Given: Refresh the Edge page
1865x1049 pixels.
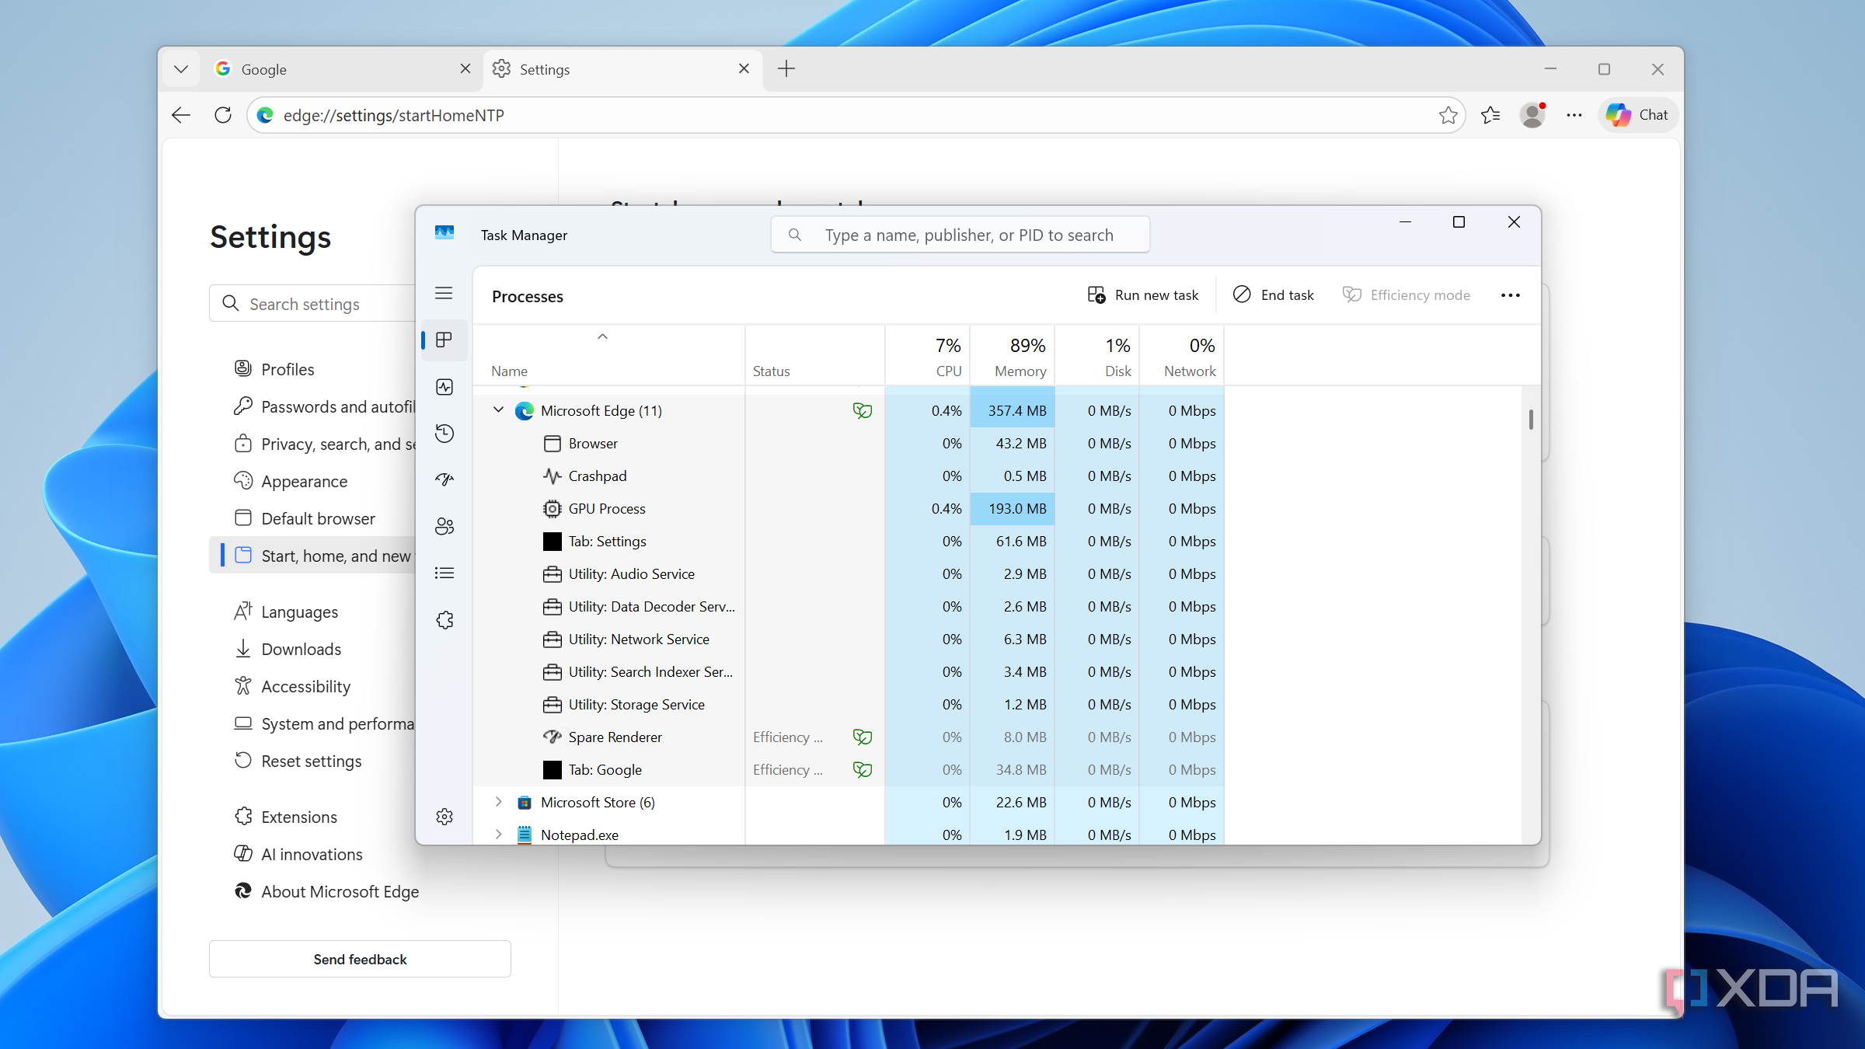Looking at the screenshot, I should 223,115.
